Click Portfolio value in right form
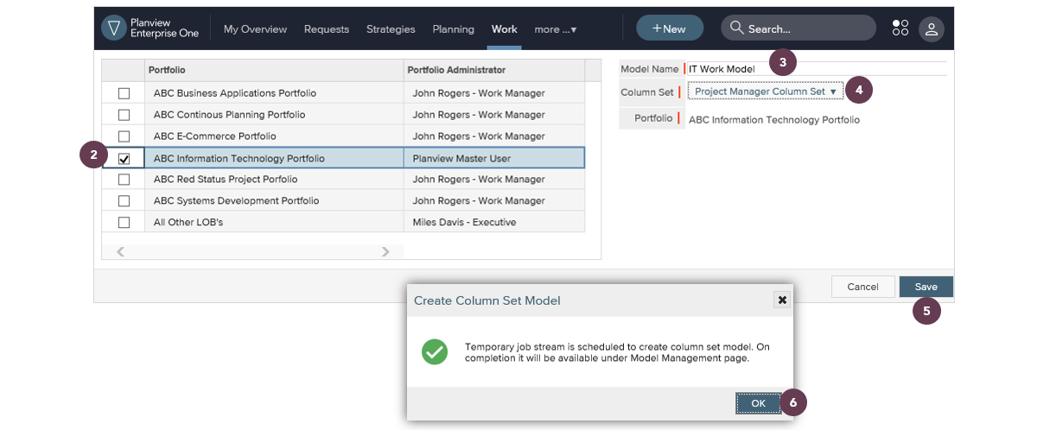This screenshot has height=430, width=1037. pyautogui.click(x=774, y=120)
